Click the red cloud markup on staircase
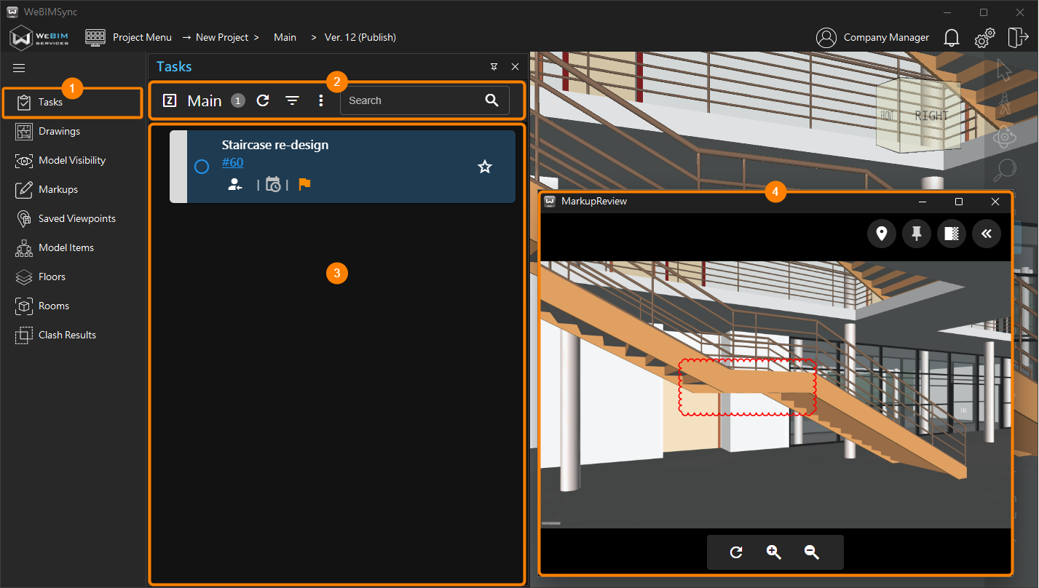The width and height of the screenshot is (1039, 588). click(x=747, y=387)
